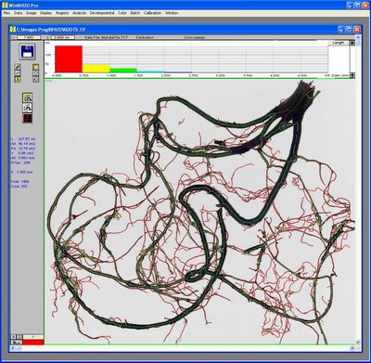Screen dimensions: 371x363
Task: Open the Calibration menu
Action: coord(153,13)
